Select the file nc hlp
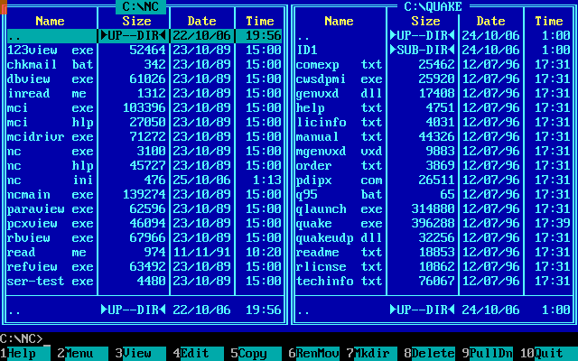Screen dimensions: 578x361 [x=144, y=165]
